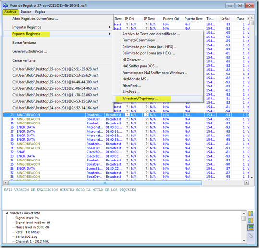Viewport: 259px width, 248px height.
Task: Click the IP Ori question-mark icon in row 38
Action: [x=127, y=176]
